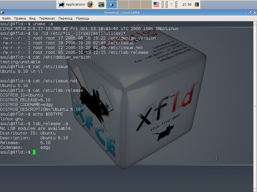This screenshot has width=257, height=192.
Task: Click the red logout icon beside the clock
Action: click(197, 4)
